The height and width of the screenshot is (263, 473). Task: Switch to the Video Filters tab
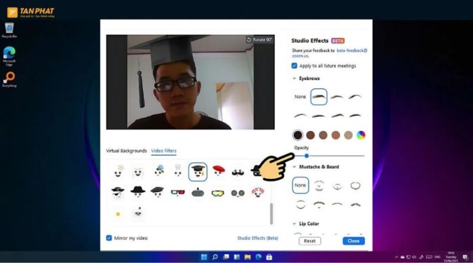[164, 150]
